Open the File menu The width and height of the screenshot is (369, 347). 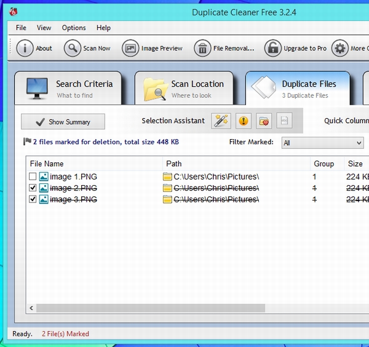[21, 28]
